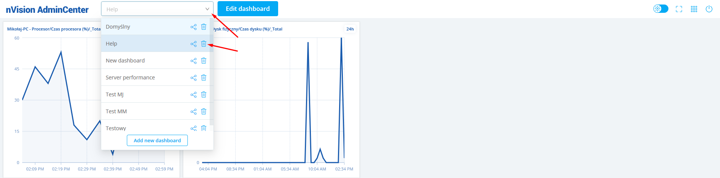Toggle the snowflake theme switch
Image resolution: width=720 pixels, height=178 pixels.
[x=661, y=9]
